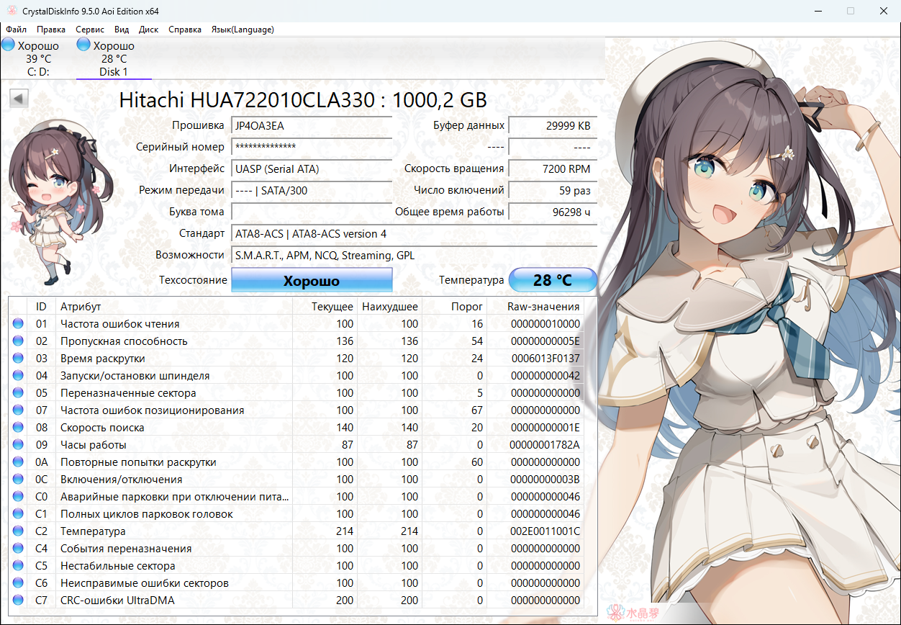This screenshot has height=625, width=901.
Task: Click status orb for CRC errors row C7
Action: pyautogui.click(x=18, y=601)
